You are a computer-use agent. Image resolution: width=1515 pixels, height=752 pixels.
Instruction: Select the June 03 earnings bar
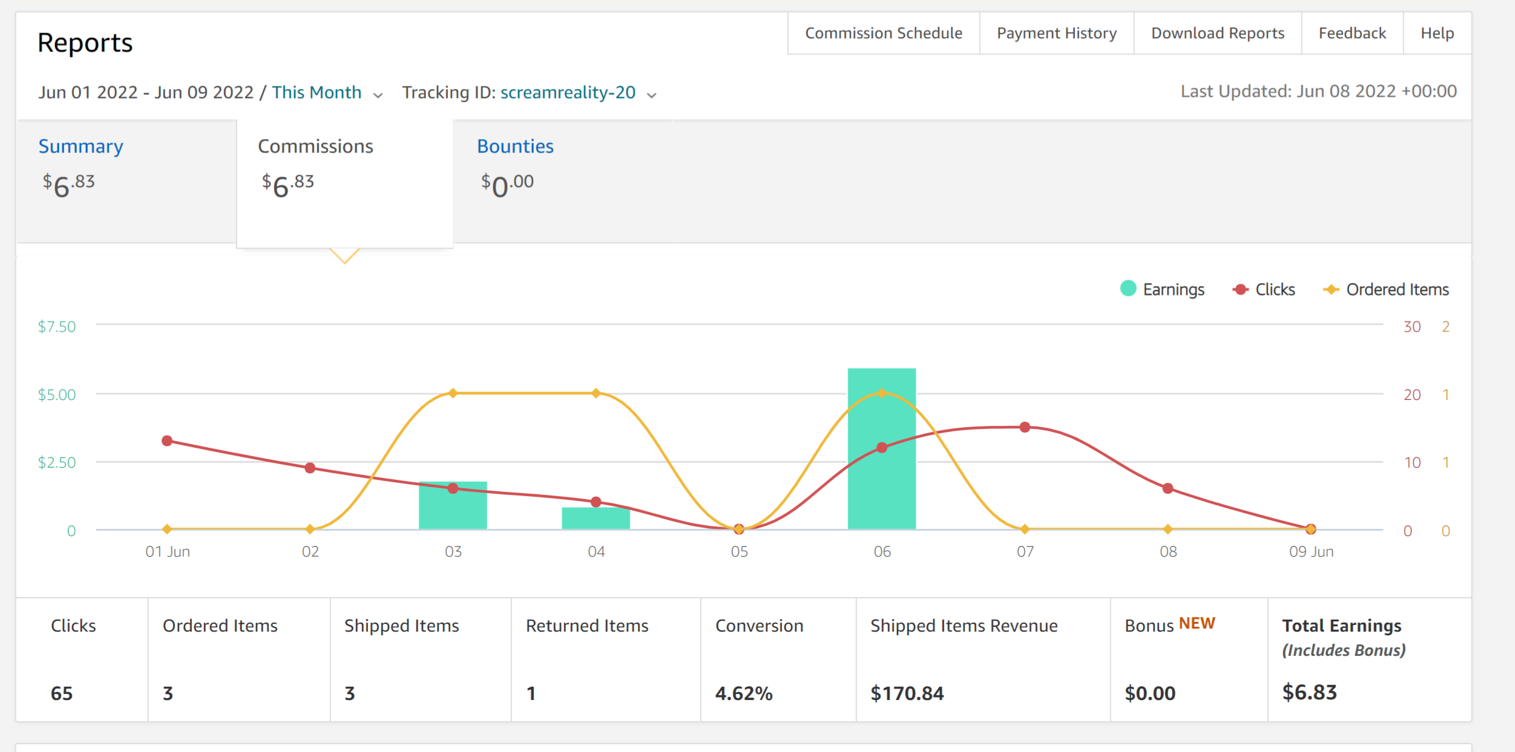(x=453, y=505)
